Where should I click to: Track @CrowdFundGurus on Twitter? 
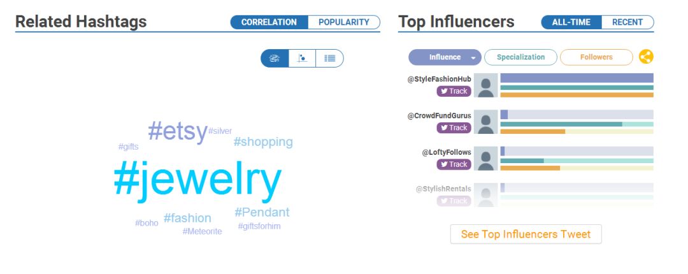click(x=454, y=127)
